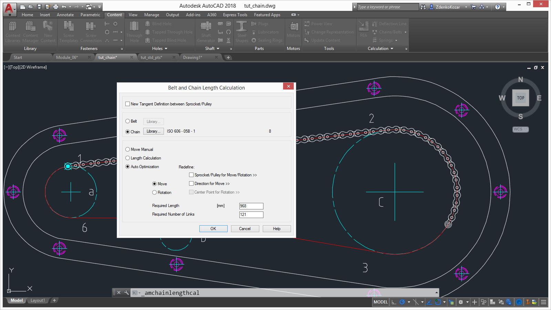Image resolution: width=551 pixels, height=310 pixels.
Task: Click the TOP face of the ViewCube
Action: [520, 98]
